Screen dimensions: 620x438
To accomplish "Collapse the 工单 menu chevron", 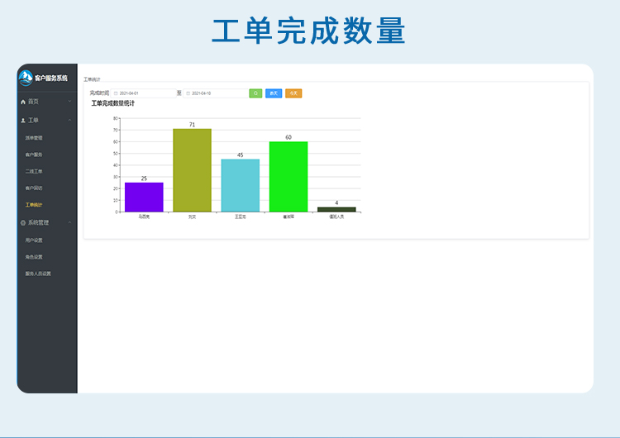I will coord(69,121).
